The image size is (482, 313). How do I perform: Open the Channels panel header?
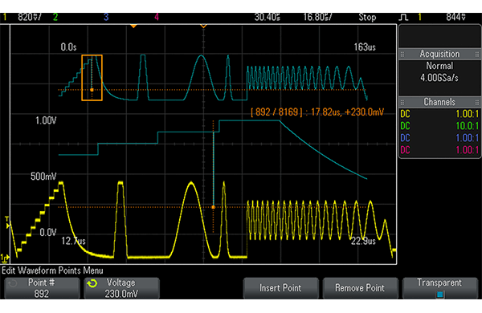tap(440, 102)
